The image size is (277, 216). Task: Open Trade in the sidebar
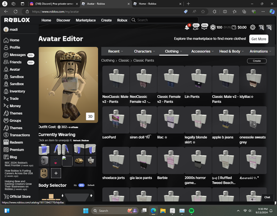click(11, 99)
